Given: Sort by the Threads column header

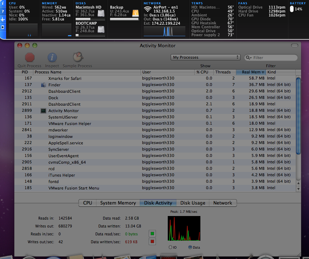Looking at the screenshot, I should point(225,72).
